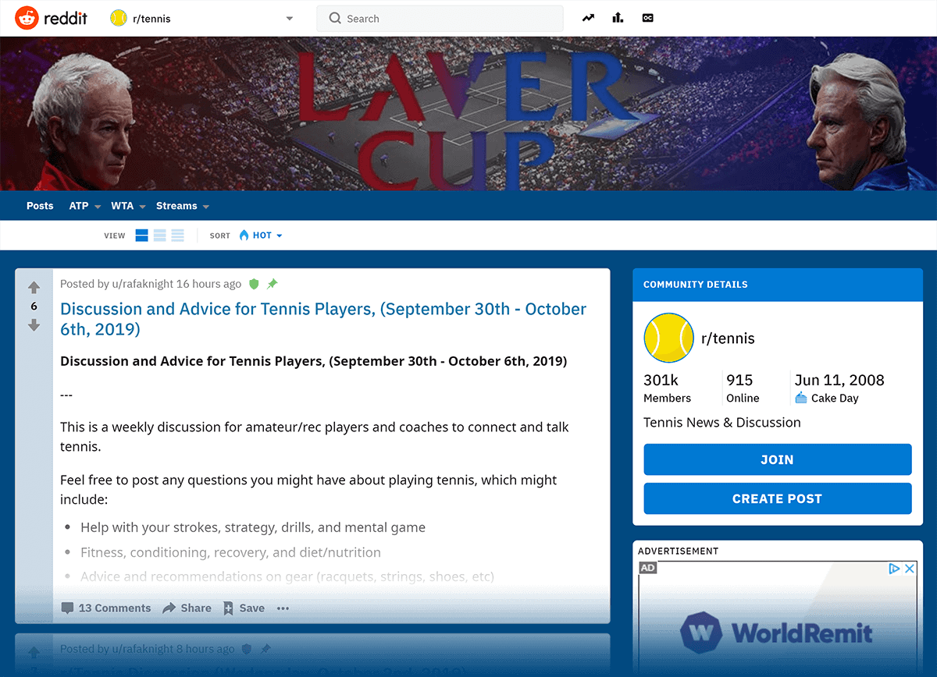Select the Posts tab
The image size is (937, 677).
point(40,206)
